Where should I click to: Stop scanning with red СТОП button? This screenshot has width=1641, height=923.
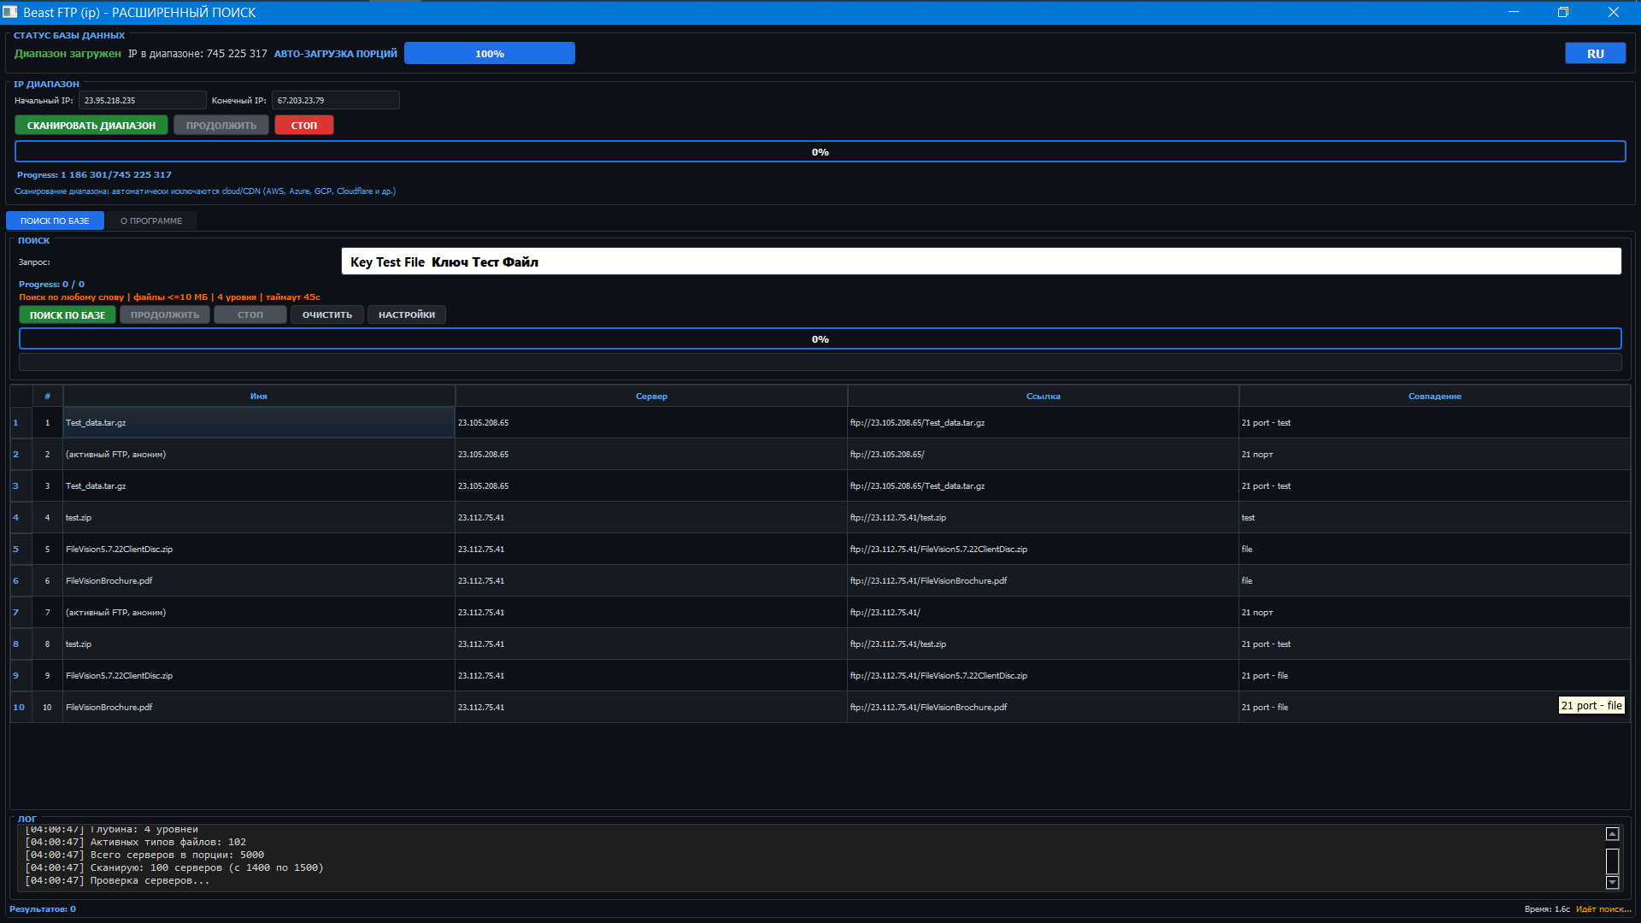303,125
